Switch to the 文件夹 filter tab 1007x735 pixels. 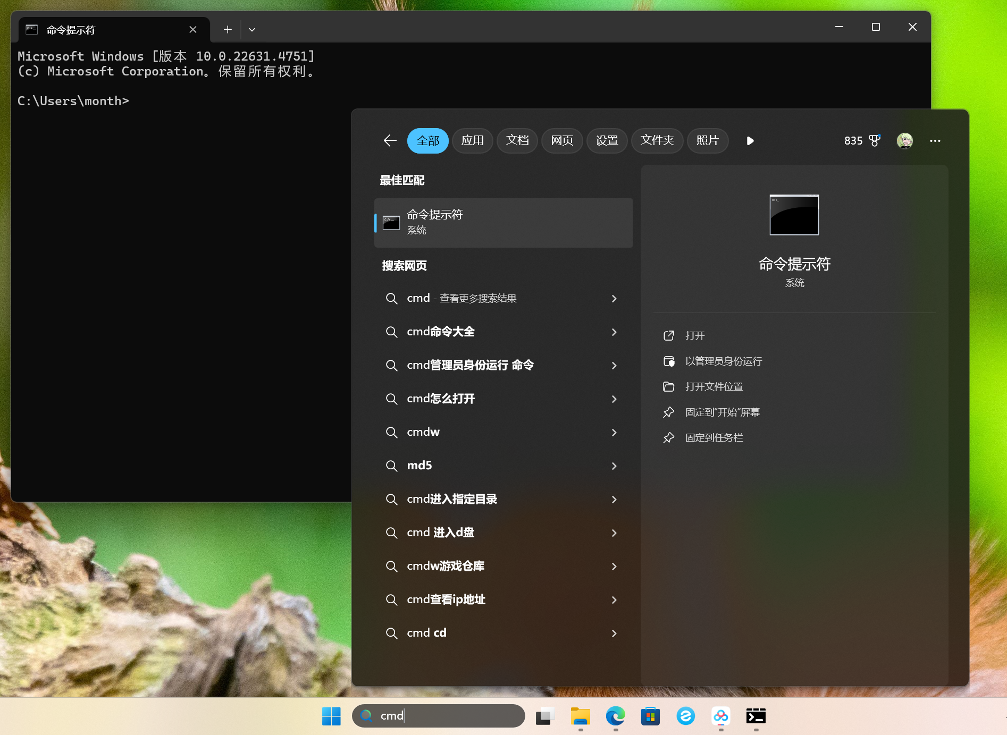[657, 141]
